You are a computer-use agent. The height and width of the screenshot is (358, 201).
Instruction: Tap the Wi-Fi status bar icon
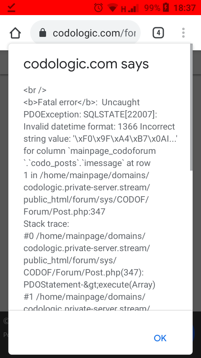[112, 8]
